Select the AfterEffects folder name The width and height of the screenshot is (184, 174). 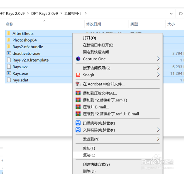(23, 33)
